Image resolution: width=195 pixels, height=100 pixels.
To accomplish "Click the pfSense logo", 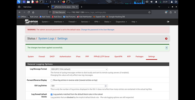I will pos(31,22).
